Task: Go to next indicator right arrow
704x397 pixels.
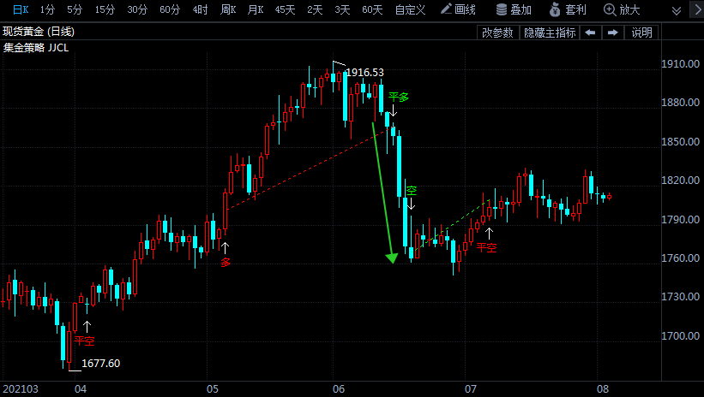Action: 612,33
